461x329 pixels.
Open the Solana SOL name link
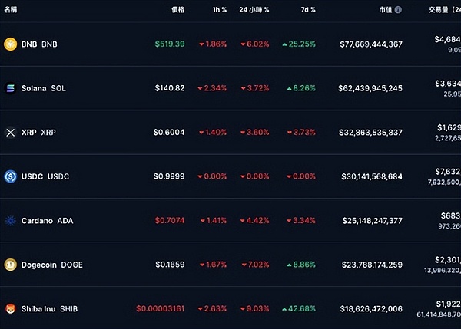click(x=44, y=88)
